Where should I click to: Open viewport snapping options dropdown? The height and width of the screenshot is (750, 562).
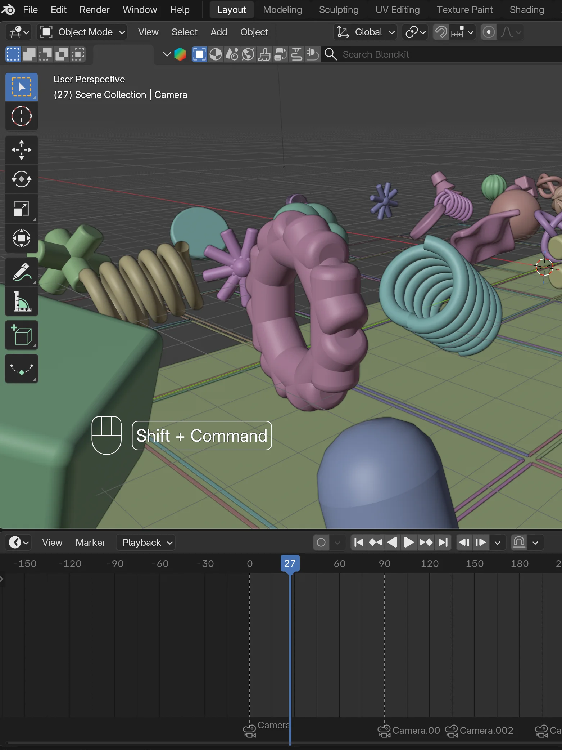coord(462,32)
